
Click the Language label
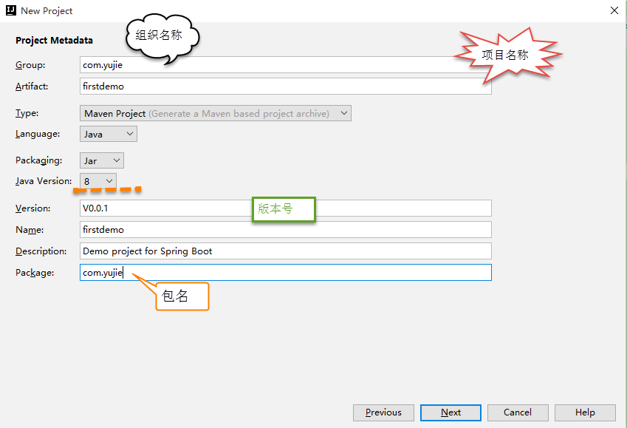coord(38,134)
